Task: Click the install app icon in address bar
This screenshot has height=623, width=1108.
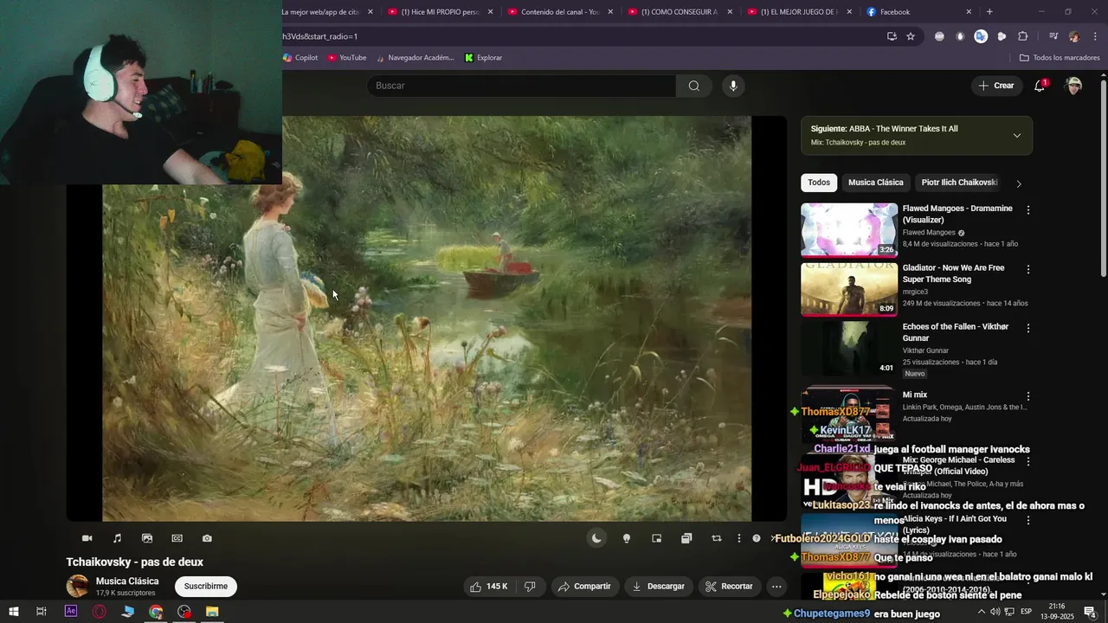Action: click(892, 36)
